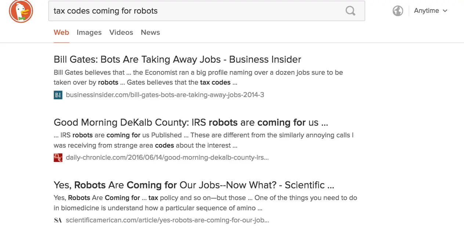The image size is (464, 233).
Task: Click the scientificamerican.com result URL
Action: click(167, 221)
